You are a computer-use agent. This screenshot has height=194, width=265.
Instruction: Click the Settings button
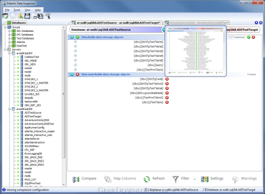[212, 179]
